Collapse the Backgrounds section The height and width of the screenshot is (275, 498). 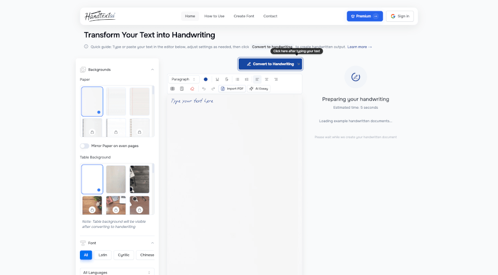(153, 69)
